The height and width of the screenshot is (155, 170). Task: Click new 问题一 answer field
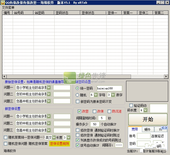[x=62, y=116]
